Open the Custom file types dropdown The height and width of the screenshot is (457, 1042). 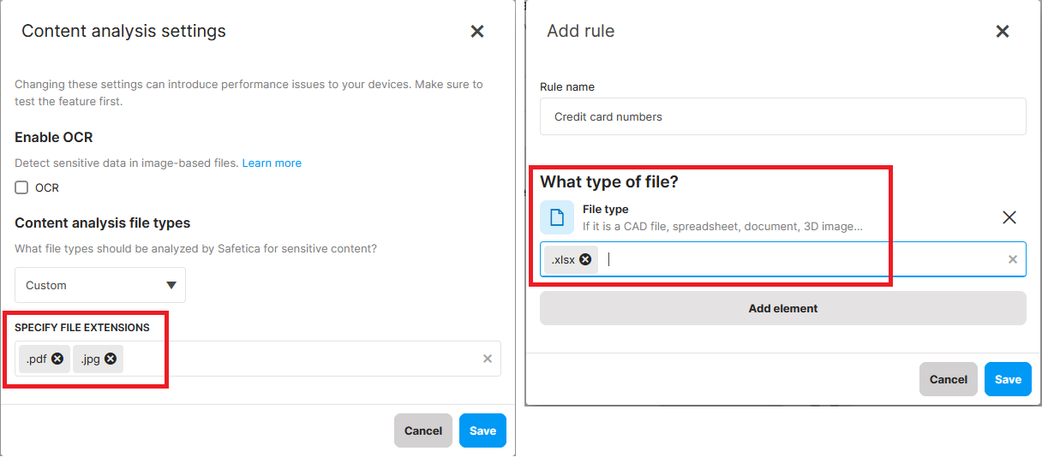click(x=100, y=285)
